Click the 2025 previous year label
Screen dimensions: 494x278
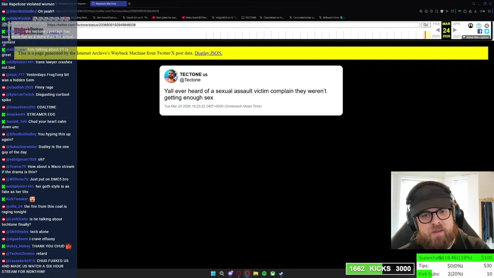(x=436, y=36)
